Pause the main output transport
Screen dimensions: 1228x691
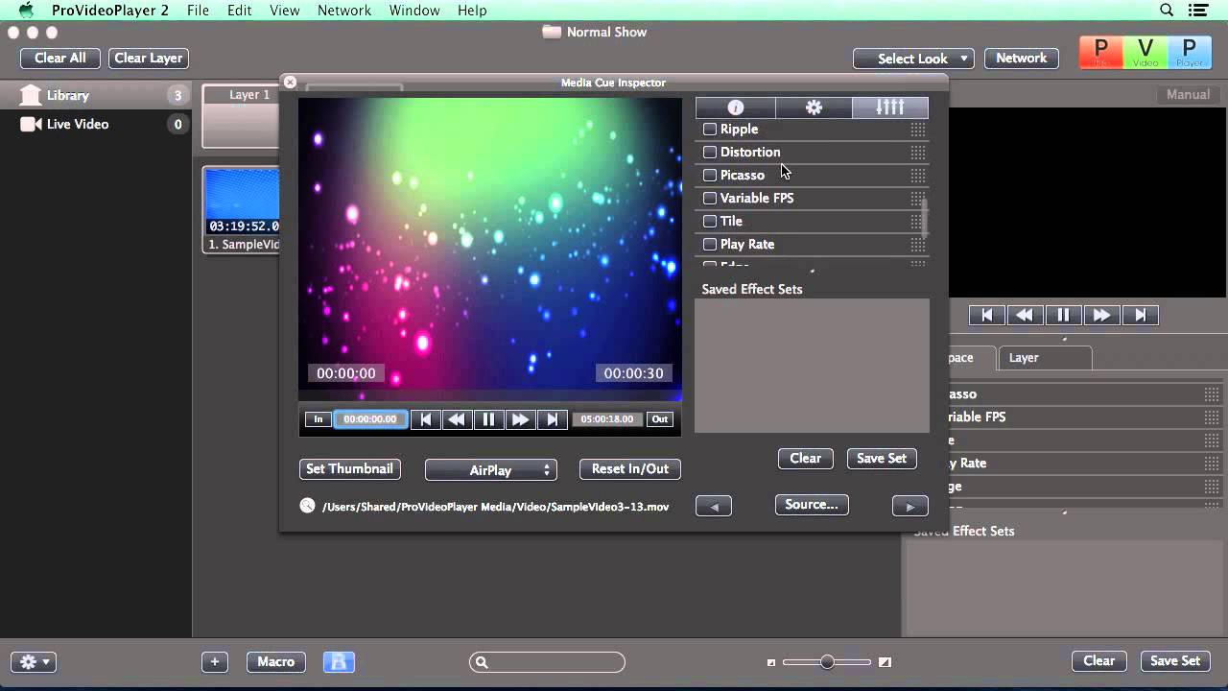tap(1063, 315)
